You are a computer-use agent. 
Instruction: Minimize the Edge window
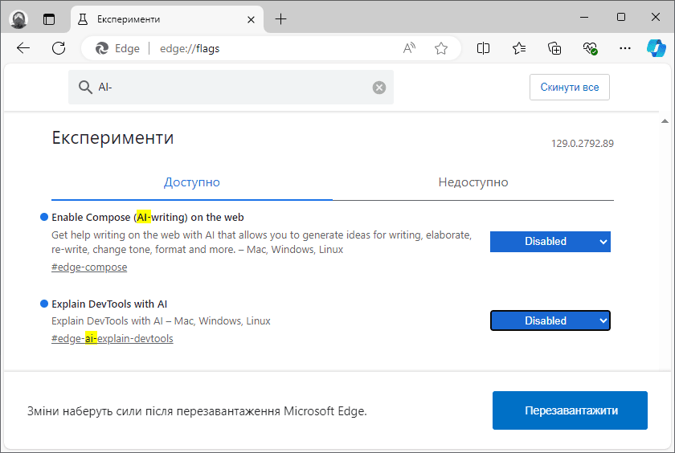tap(584, 17)
